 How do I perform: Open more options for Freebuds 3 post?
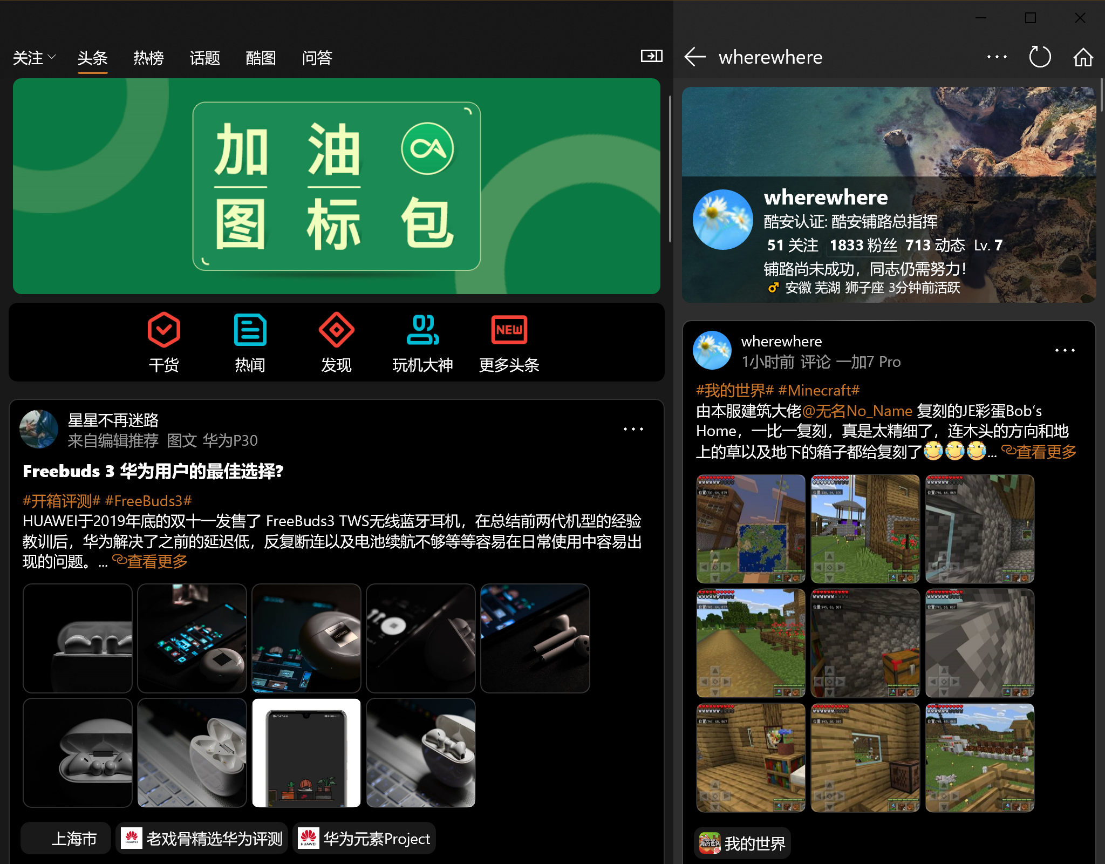click(633, 430)
